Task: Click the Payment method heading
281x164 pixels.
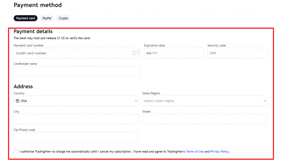Action: pyautogui.click(x=38, y=5)
